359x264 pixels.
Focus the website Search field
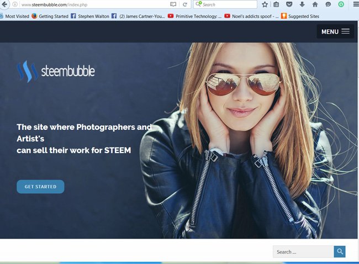tap(303, 252)
